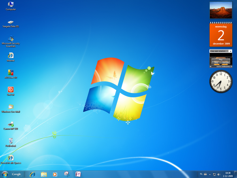Click Dempen to mute the radio gadget
Viewport: 237px width, 178px height.
pos(226,62)
